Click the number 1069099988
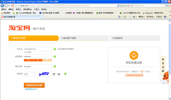Screen dimensions: 171x100 [x=134, y=75]
